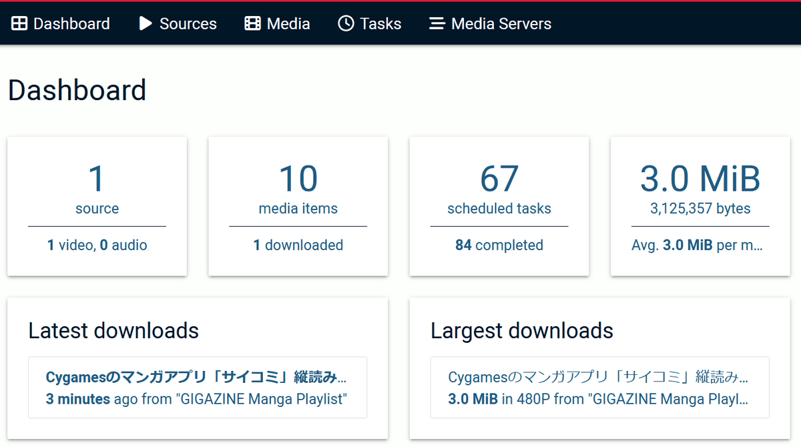The width and height of the screenshot is (801, 447).
Task: Click the "3.0 MiB" total size figure
Action: [x=700, y=179]
